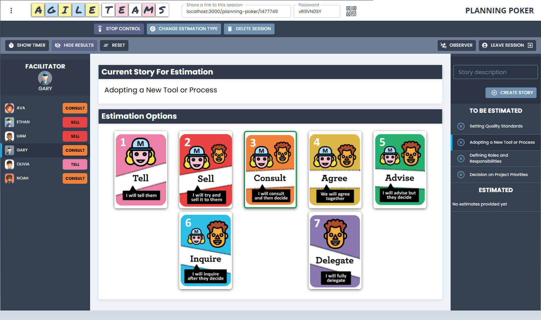Click the Delete Session button
This screenshot has width=541, height=320.
tap(249, 29)
